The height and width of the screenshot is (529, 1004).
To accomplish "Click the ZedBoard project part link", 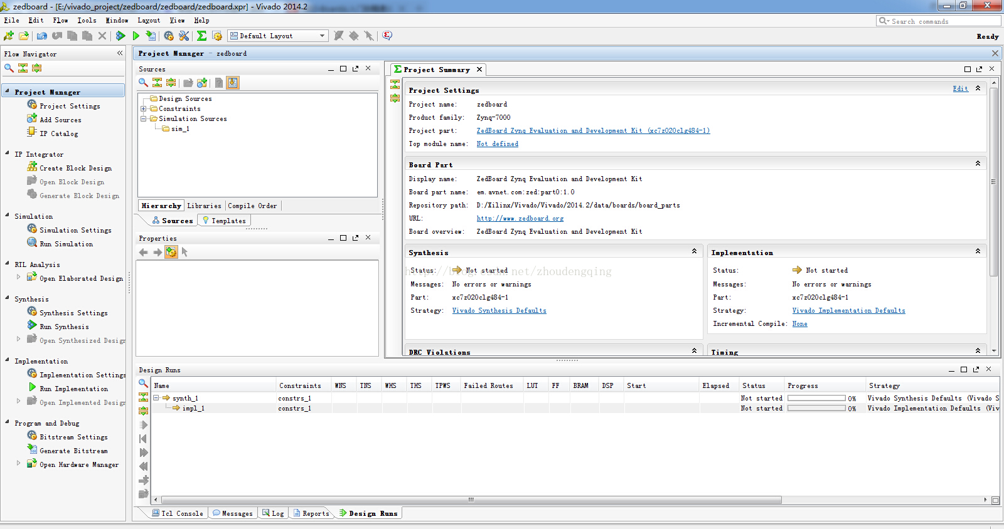I will point(593,131).
